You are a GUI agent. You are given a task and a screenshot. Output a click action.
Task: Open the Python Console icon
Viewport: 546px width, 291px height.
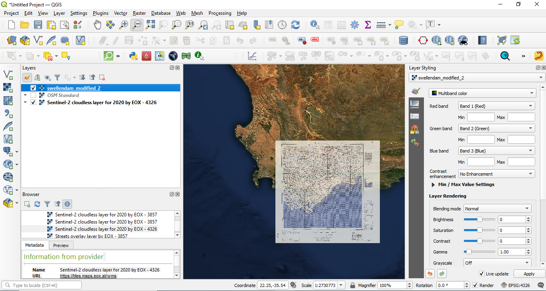tap(134, 56)
